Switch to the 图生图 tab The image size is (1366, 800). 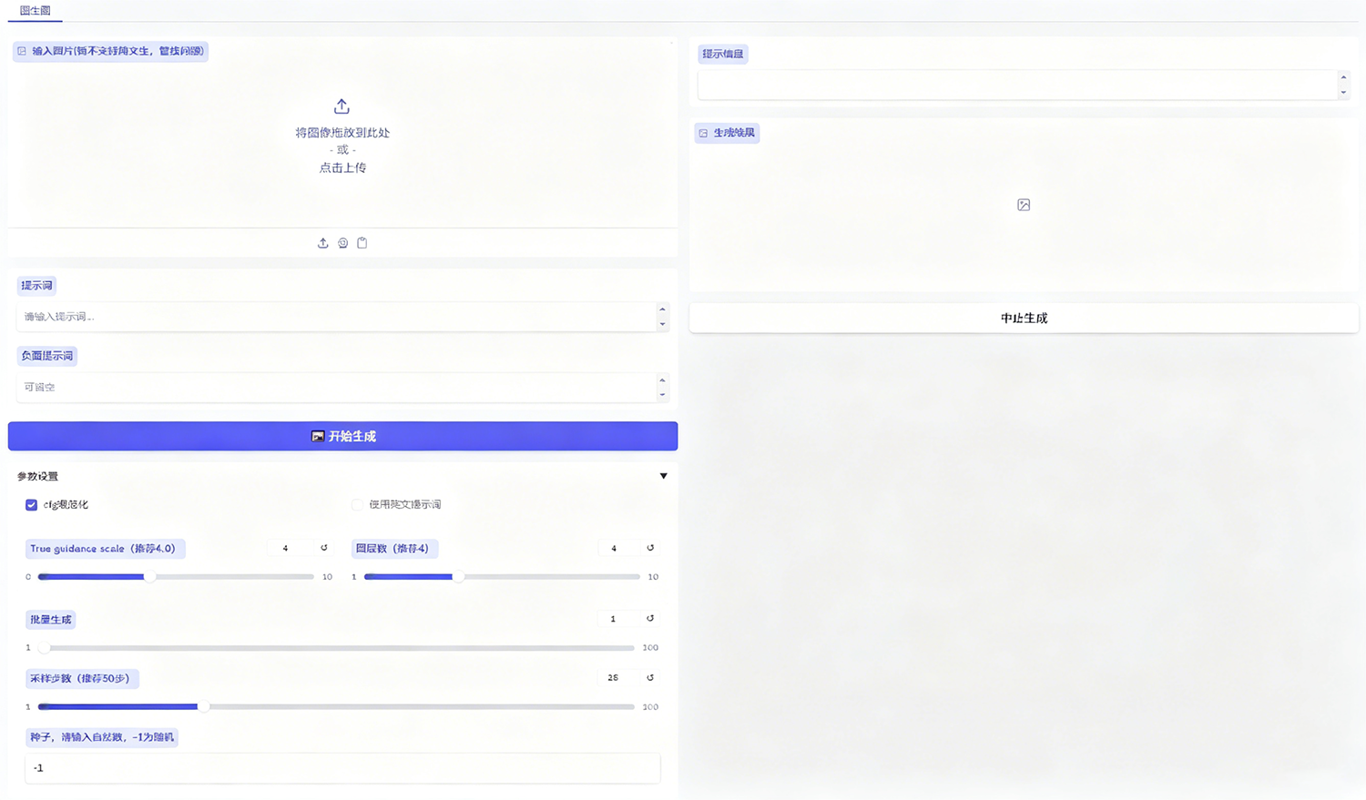(x=35, y=11)
